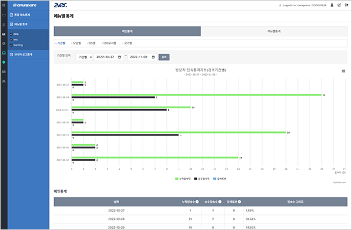
Task: Open calendar picker for 2022-10-27 start date
Action: coord(120,57)
